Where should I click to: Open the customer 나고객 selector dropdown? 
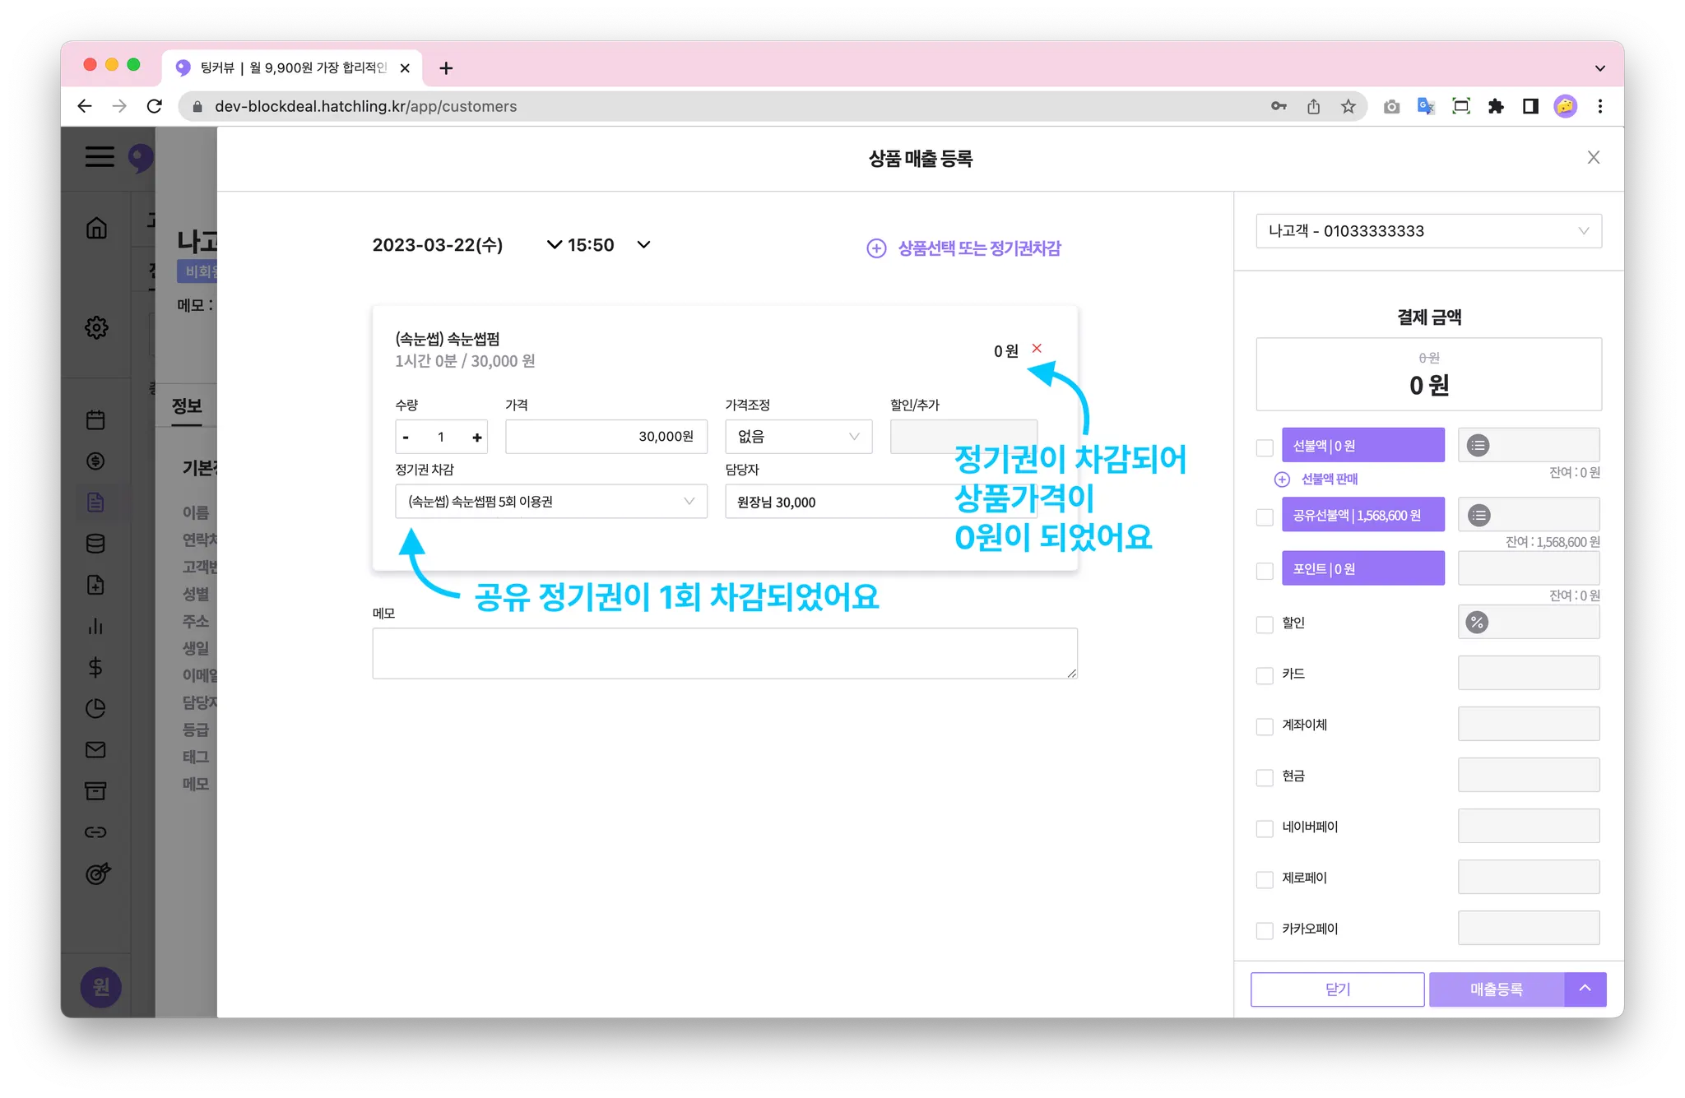pos(1427,231)
